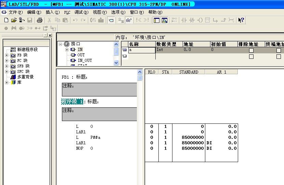Insert a normally closed contact
Screen dimensions: 284x185
(x=192, y=20)
